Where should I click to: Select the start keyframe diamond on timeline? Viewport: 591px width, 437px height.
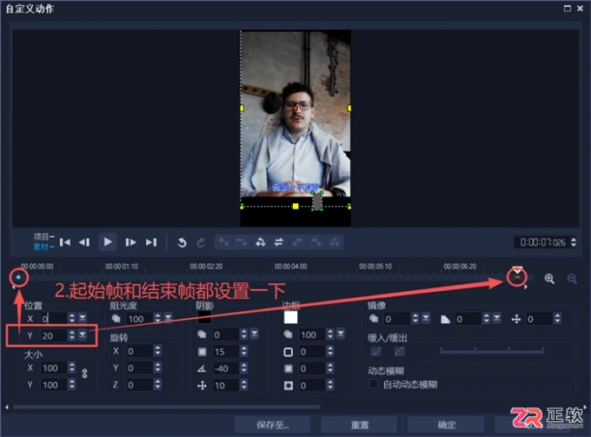click(18, 277)
